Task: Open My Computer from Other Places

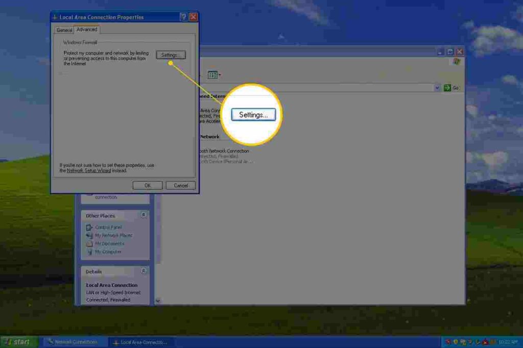Action: [x=107, y=252]
